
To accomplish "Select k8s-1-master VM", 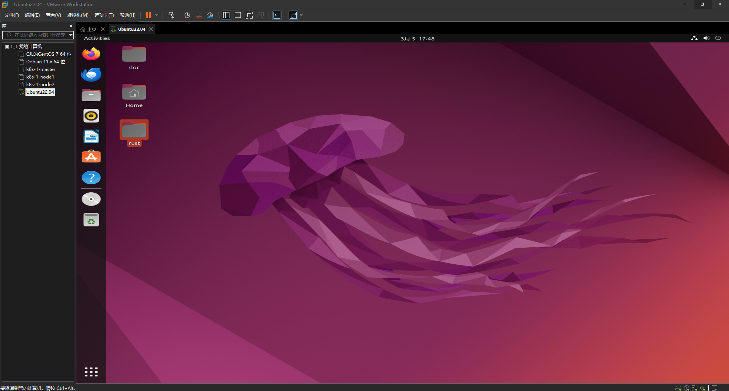I will (41, 69).
